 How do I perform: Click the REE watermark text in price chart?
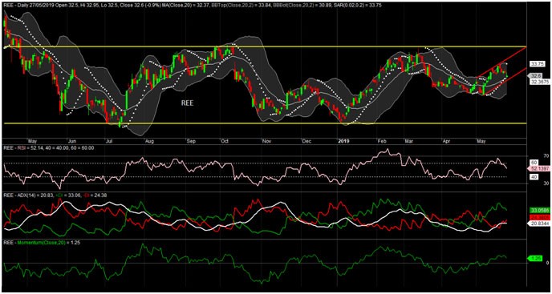point(188,104)
